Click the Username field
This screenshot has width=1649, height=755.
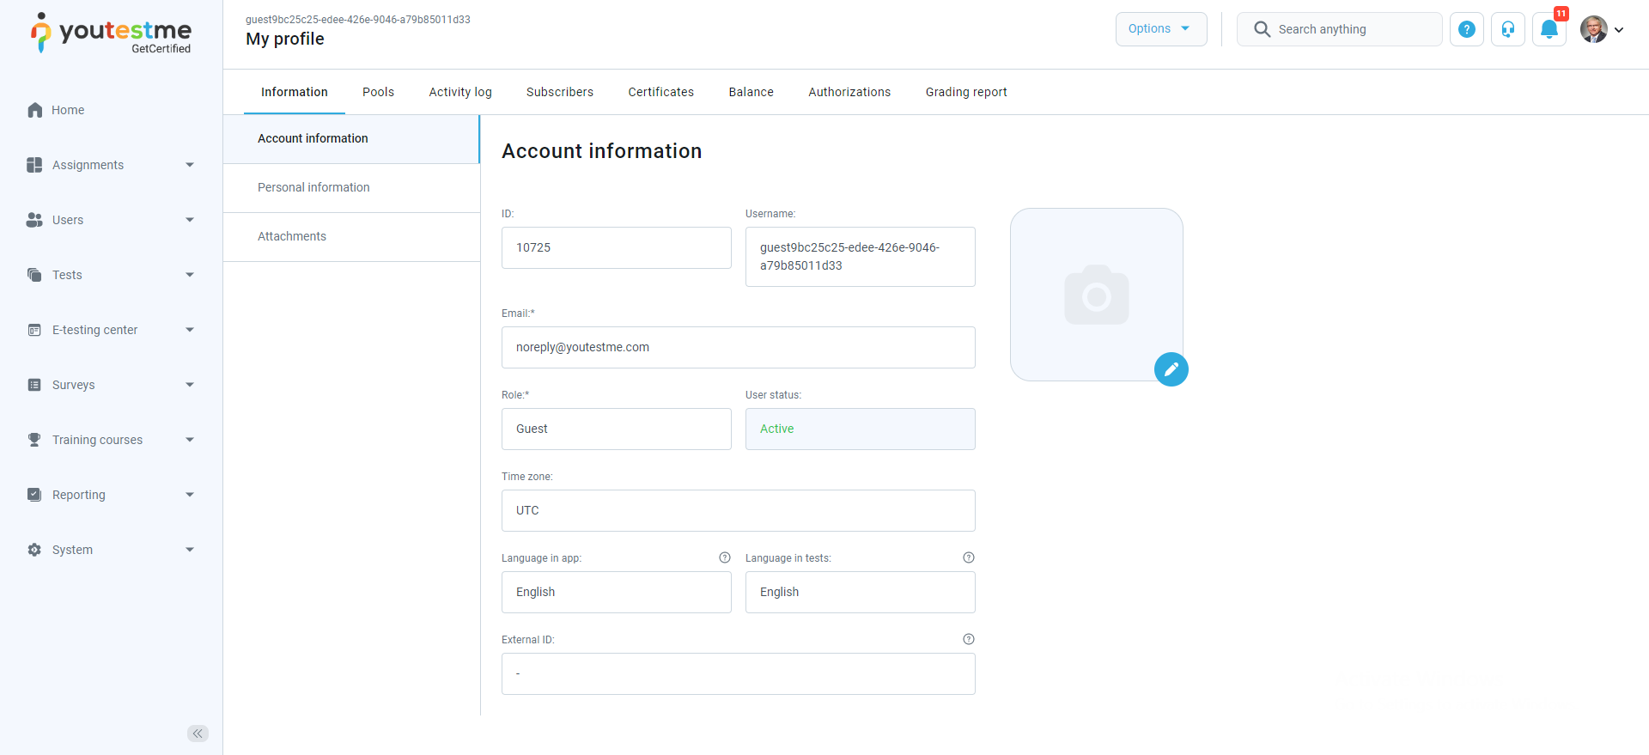(861, 257)
